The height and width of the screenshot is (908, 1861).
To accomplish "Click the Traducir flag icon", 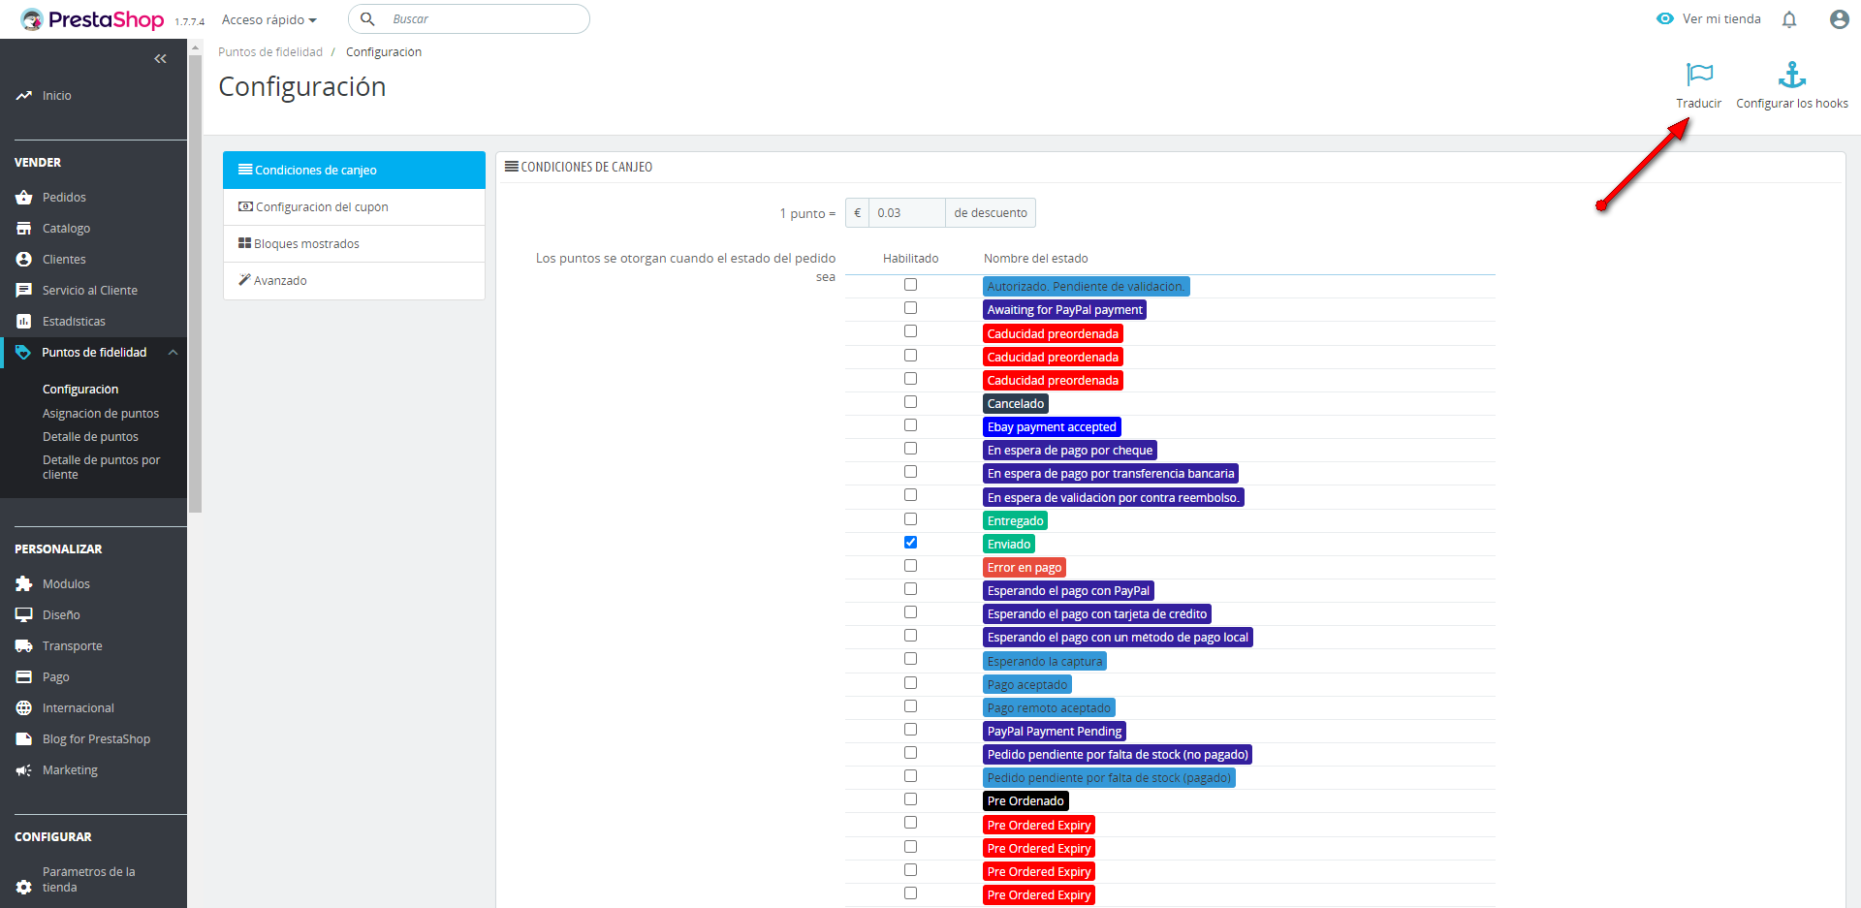I will click(x=1699, y=75).
